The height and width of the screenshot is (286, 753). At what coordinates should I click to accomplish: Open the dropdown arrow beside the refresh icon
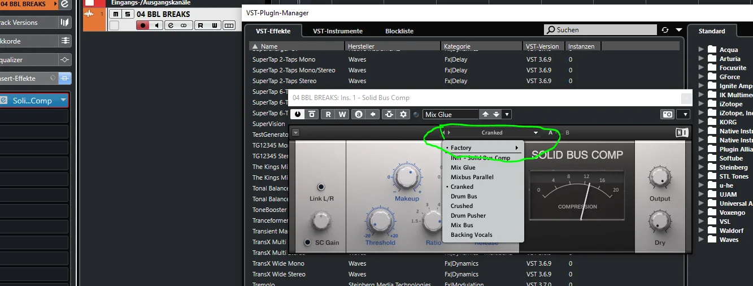[679, 30]
